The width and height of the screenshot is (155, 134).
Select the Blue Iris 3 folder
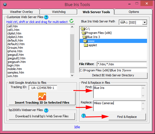coord(91,37)
